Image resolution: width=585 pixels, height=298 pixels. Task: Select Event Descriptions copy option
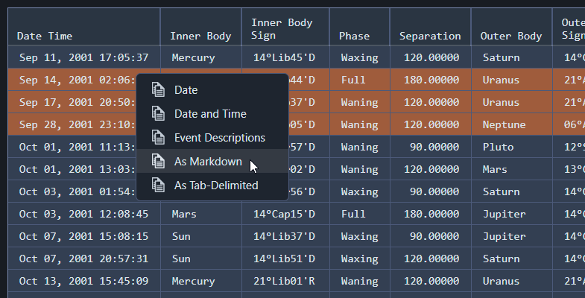pos(212,138)
